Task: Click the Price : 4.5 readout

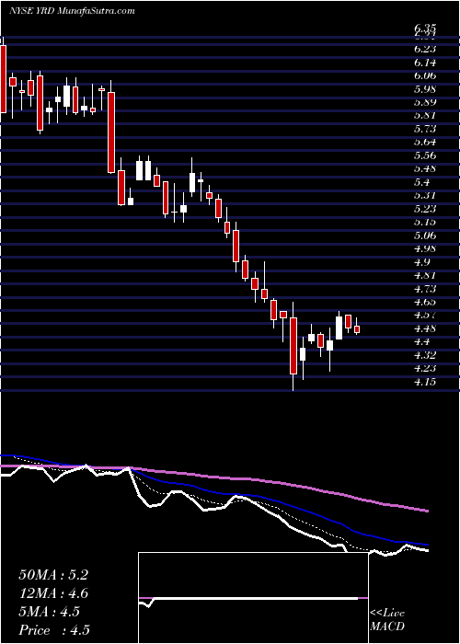Action: point(54,630)
